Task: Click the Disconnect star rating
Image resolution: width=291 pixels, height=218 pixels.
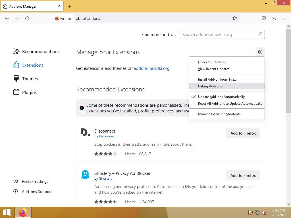Action: pyautogui.click(x=106, y=154)
